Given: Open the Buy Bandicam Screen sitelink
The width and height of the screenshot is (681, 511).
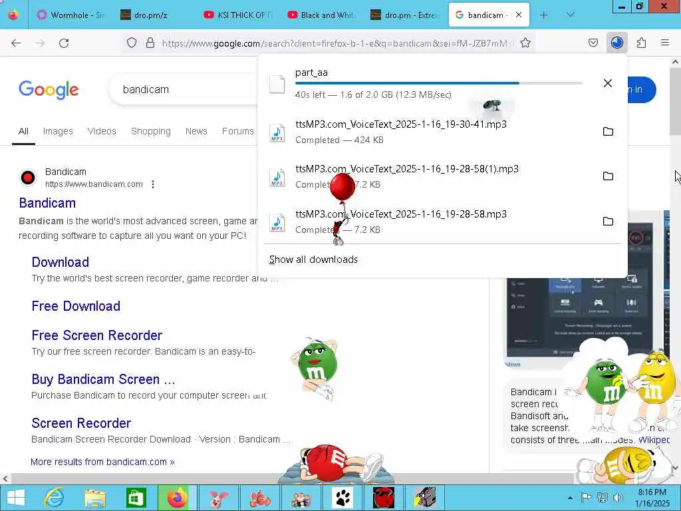Looking at the screenshot, I should click(x=103, y=379).
